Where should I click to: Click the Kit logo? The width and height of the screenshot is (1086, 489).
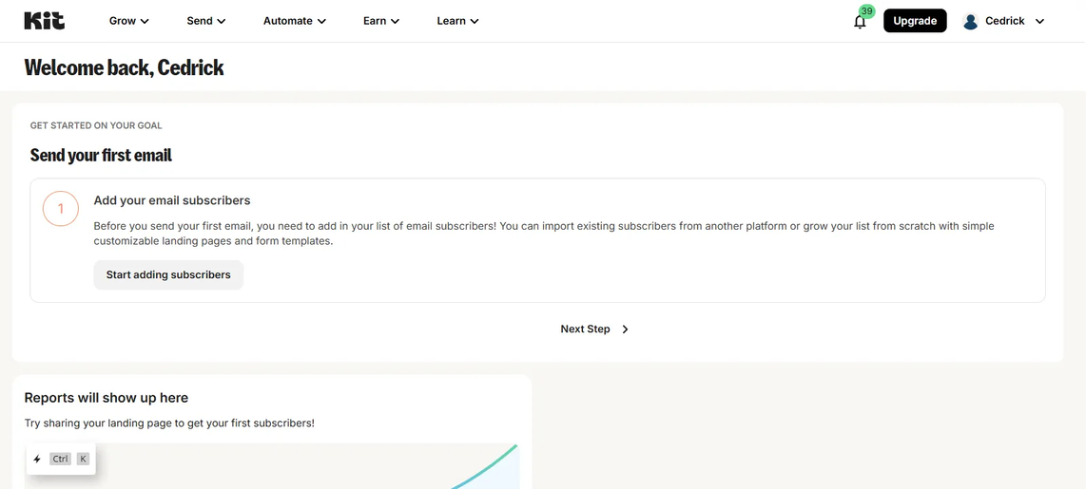pyautogui.click(x=44, y=21)
